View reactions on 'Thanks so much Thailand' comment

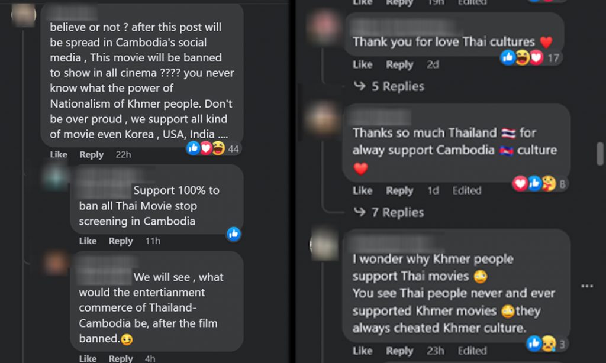pos(540,184)
